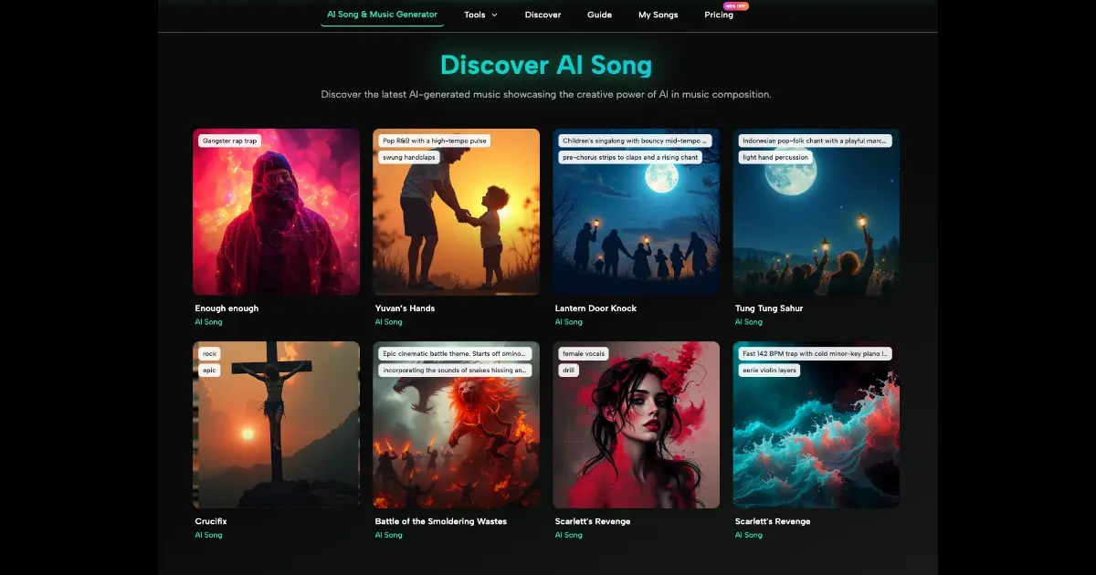The height and width of the screenshot is (575, 1096).
Task: Select 'Children's singalong with bouncy mid-tempo' tag
Action: [x=636, y=141]
